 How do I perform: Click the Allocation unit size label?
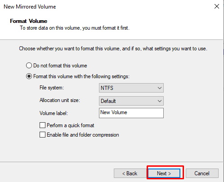pos(60,100)
